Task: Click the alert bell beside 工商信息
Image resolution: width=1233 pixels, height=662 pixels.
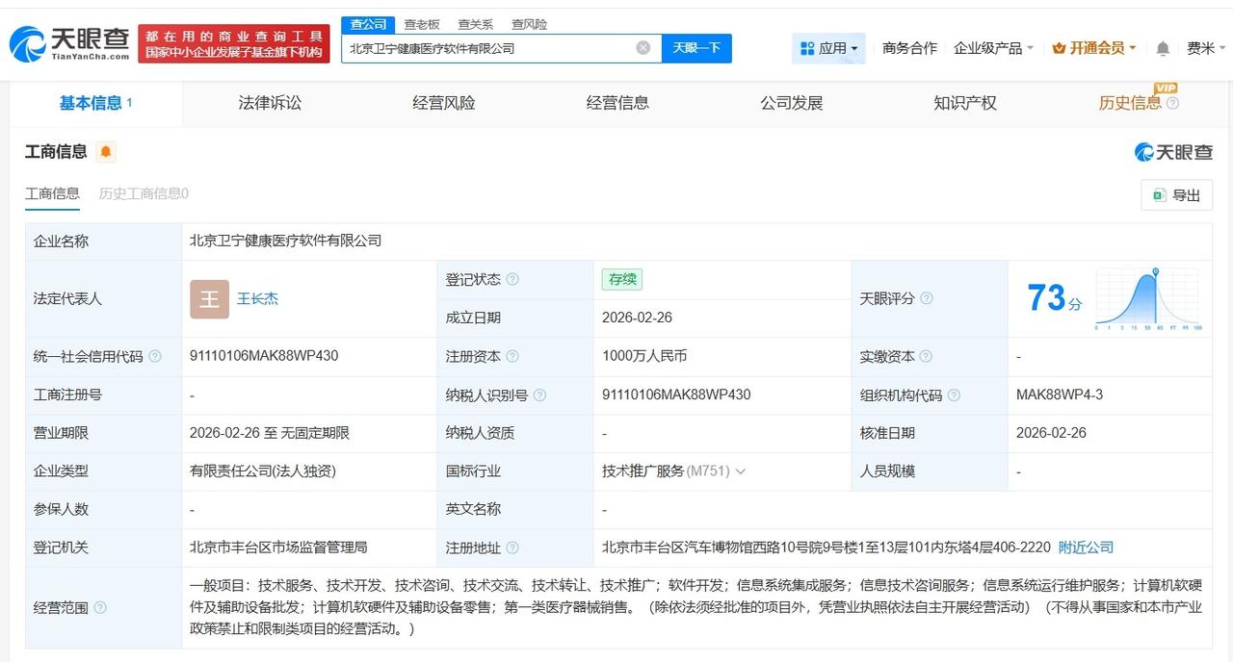Action: [x=106, y=151]
